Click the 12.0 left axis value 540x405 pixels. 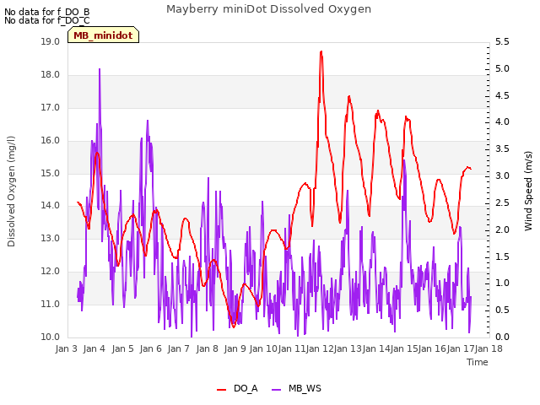51,272
